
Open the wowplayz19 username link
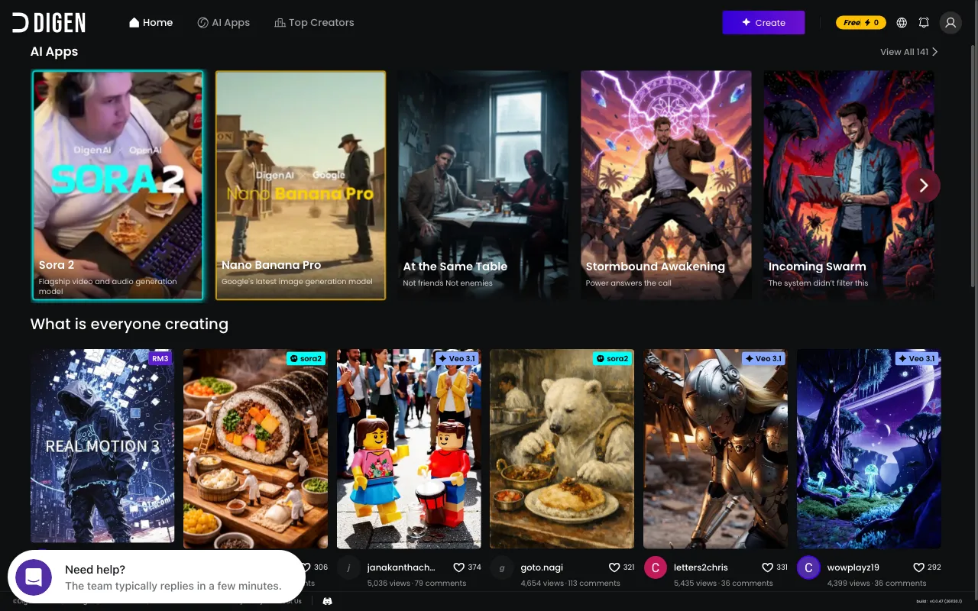pyautogui.click(x=853, y=567)
